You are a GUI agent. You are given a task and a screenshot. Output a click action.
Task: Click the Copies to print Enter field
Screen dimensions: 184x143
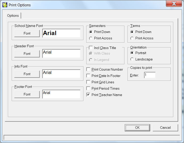point(150,75)
